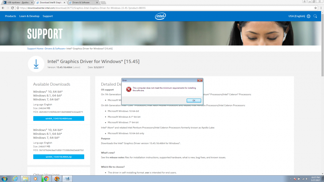Close the Error dialog with its X

click(200, 80)
